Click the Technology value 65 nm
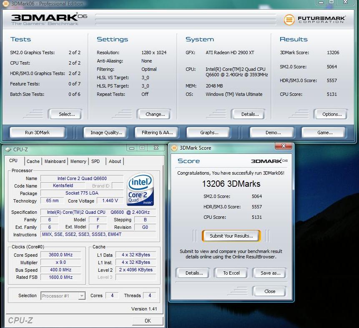359x328 pixels. 52,201
